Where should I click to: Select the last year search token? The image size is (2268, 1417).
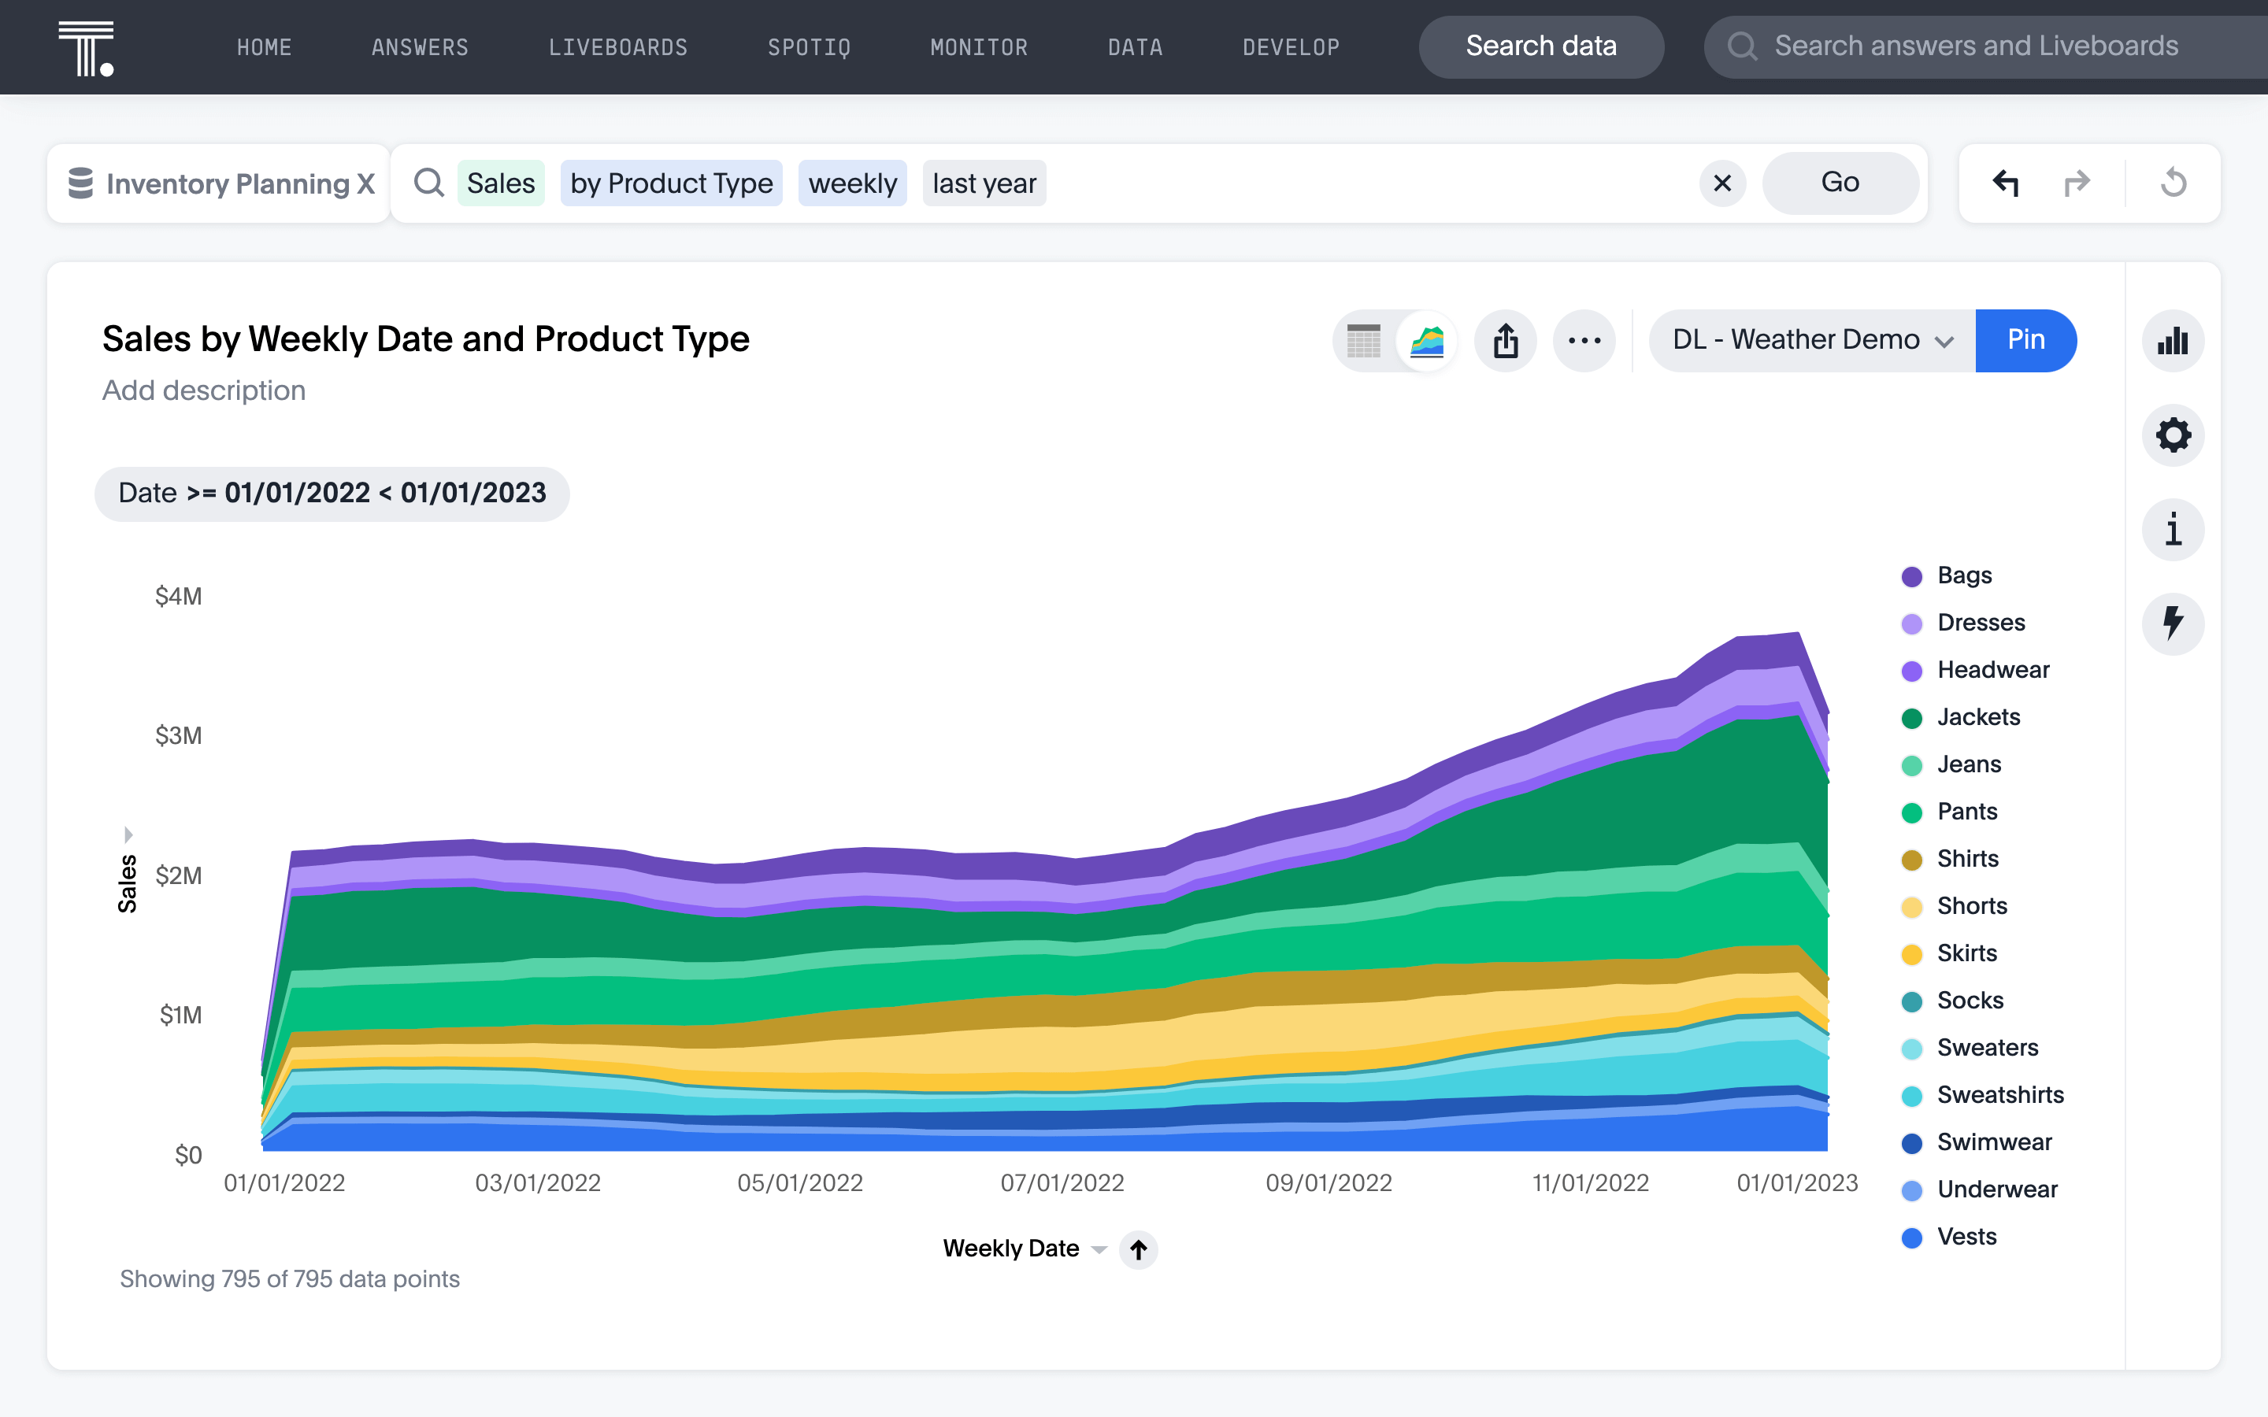point(984,183)
